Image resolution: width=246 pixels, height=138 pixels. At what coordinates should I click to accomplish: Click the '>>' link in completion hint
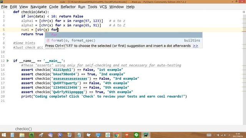(x=196, y=46)
